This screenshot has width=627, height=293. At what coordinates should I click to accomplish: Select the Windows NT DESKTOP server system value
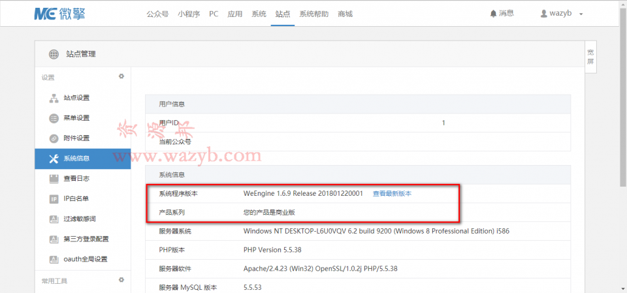tap(376, 231)
